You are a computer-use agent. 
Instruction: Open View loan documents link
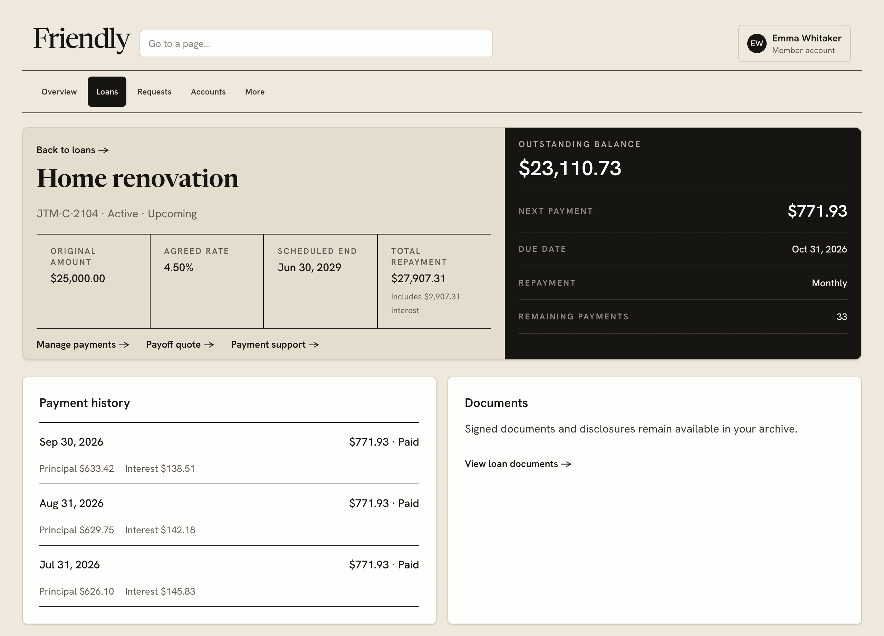click(x=518, y=464)
